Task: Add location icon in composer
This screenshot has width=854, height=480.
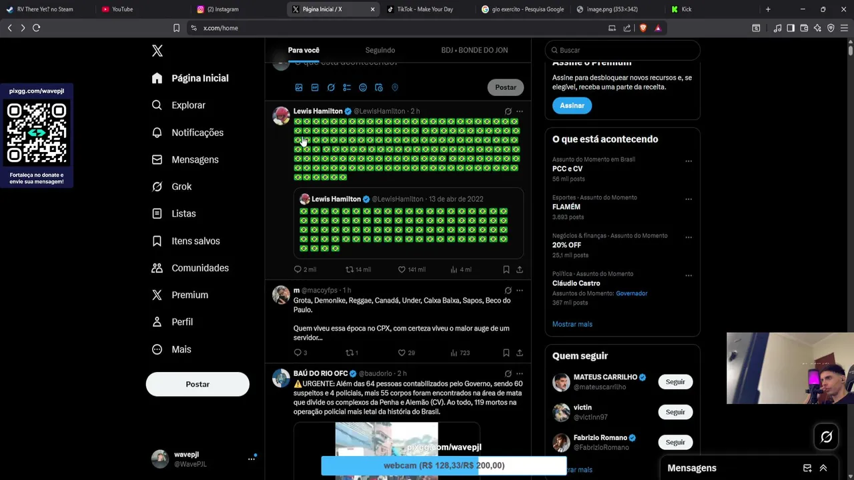Action: 395,87
